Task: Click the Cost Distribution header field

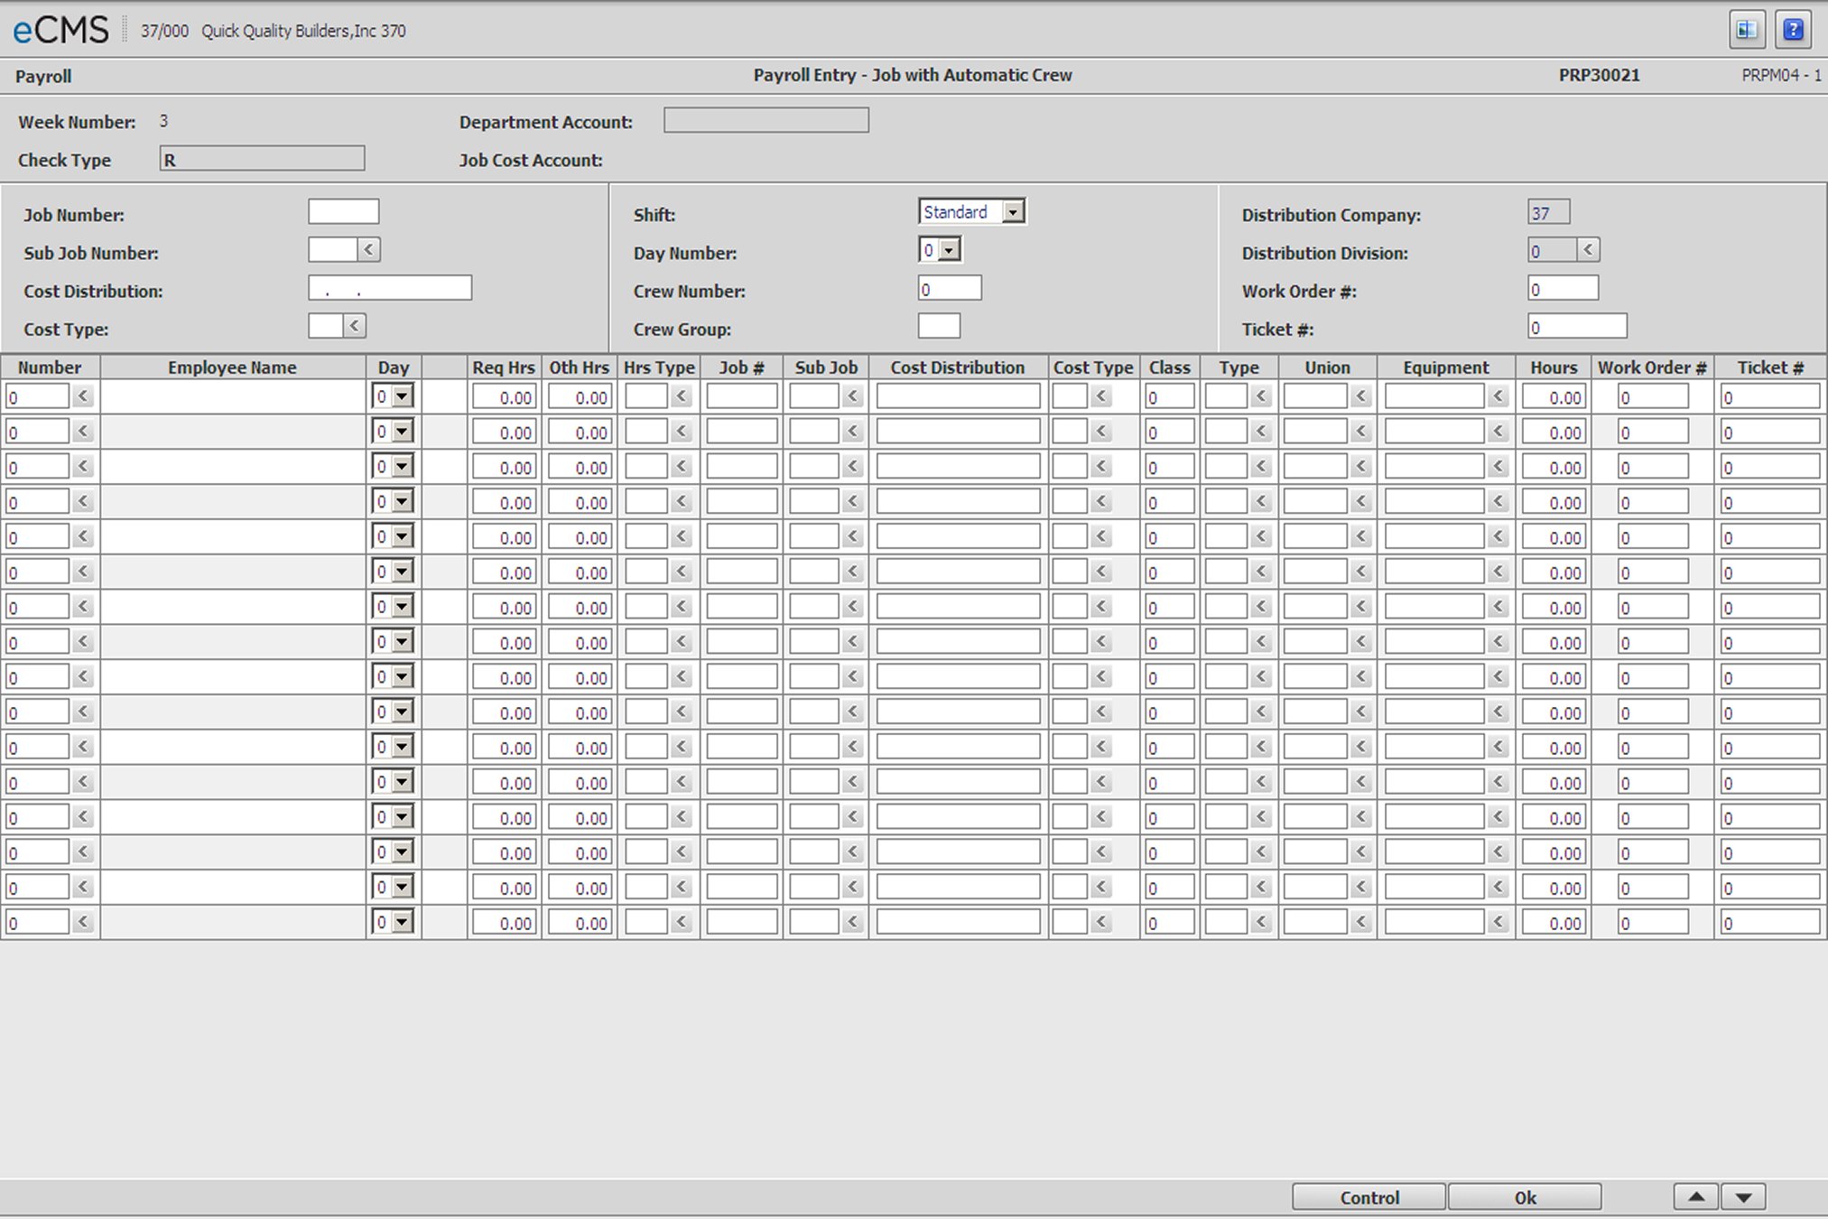Action: pos(390,288)
